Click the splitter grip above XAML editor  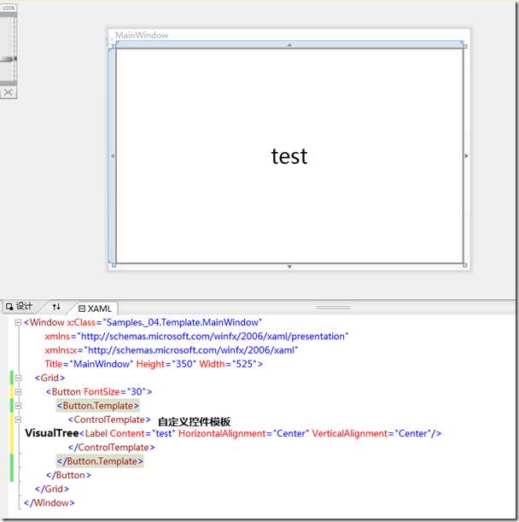tap(333, 308)
